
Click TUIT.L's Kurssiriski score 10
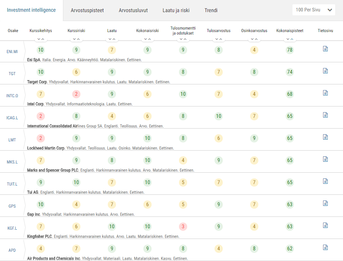76,182
